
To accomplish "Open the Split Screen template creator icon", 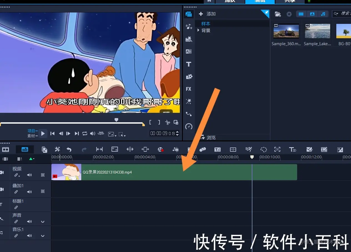I will point(233,149).
